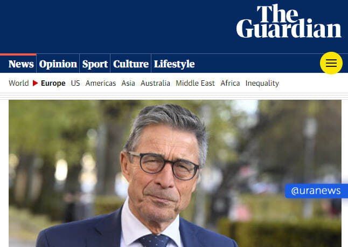Open the News section tab
This screenshot has height=247, width=348.
[21, 64]
